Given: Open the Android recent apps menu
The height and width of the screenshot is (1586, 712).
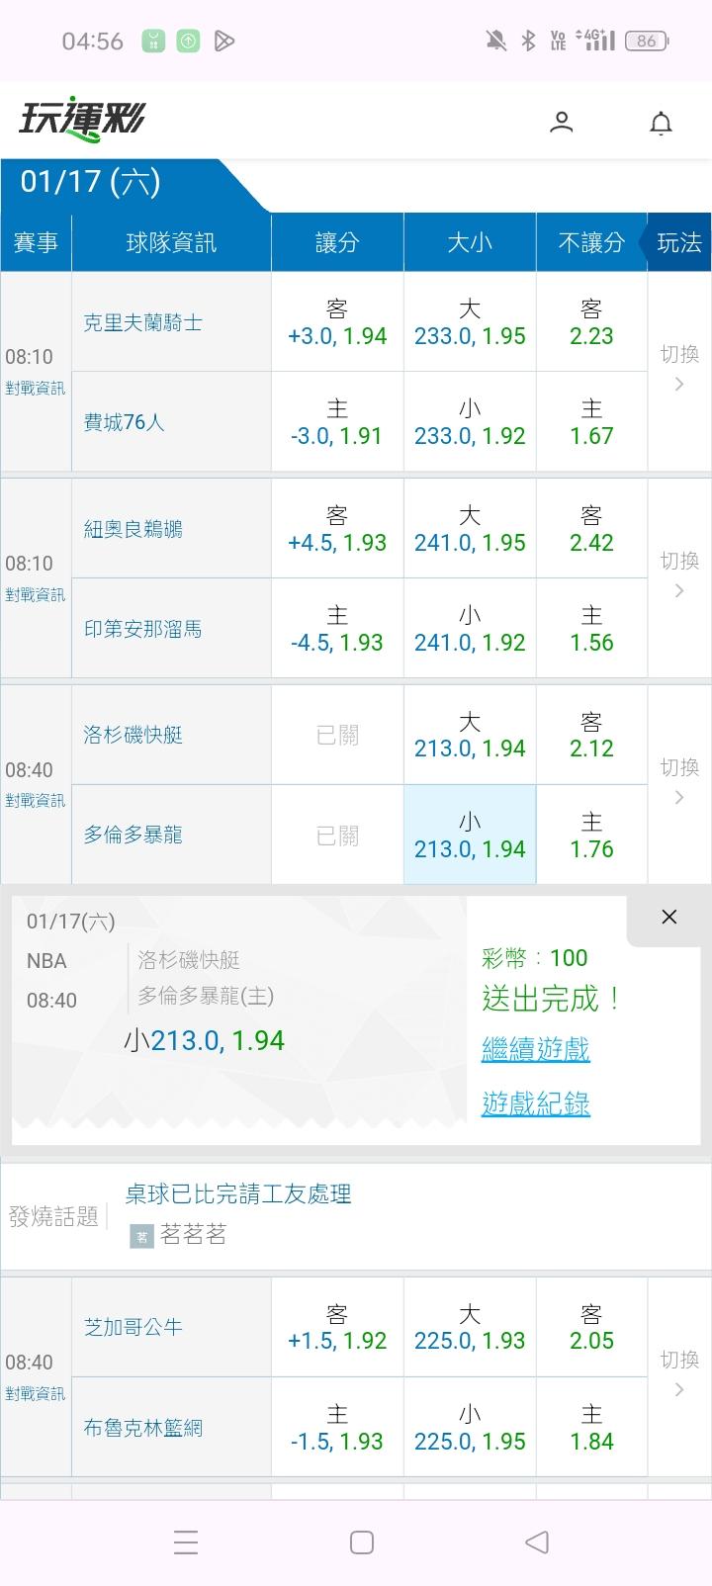Looking at the screenshot, I should (186, 1542).
